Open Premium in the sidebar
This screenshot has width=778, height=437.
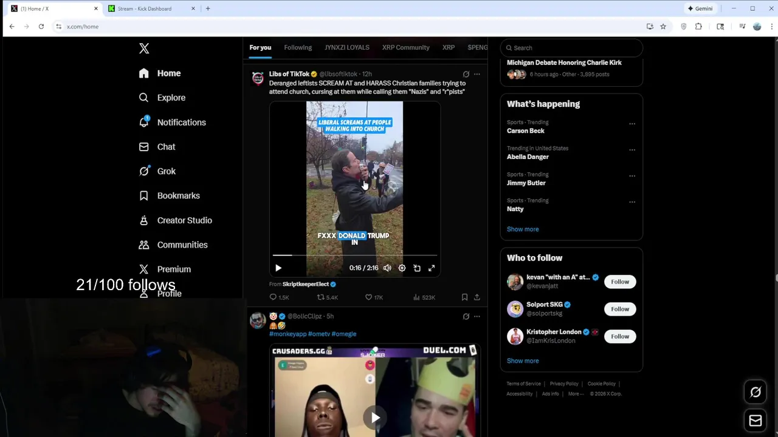coord(164,269)
